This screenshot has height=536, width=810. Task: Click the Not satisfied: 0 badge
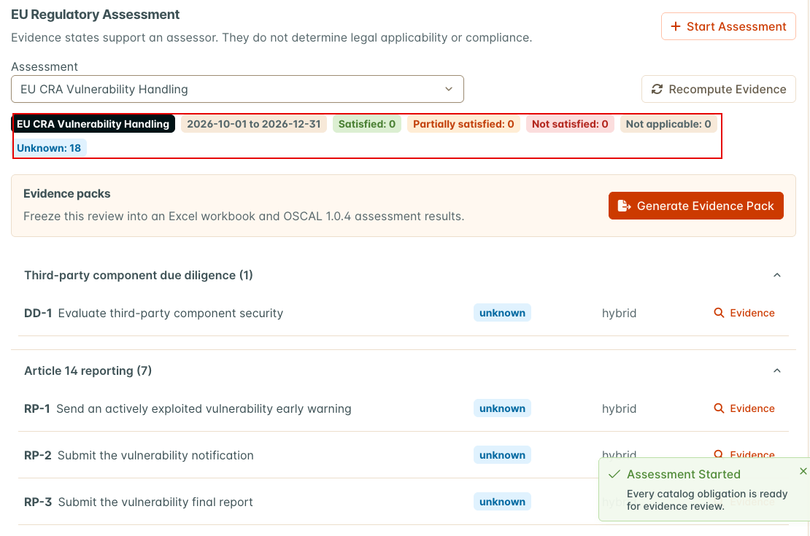(x=570, y=124)
